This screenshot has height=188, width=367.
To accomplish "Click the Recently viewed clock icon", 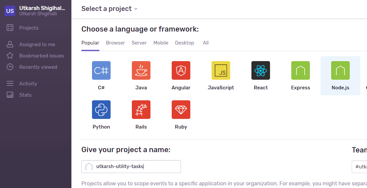I will pos(10,67).
